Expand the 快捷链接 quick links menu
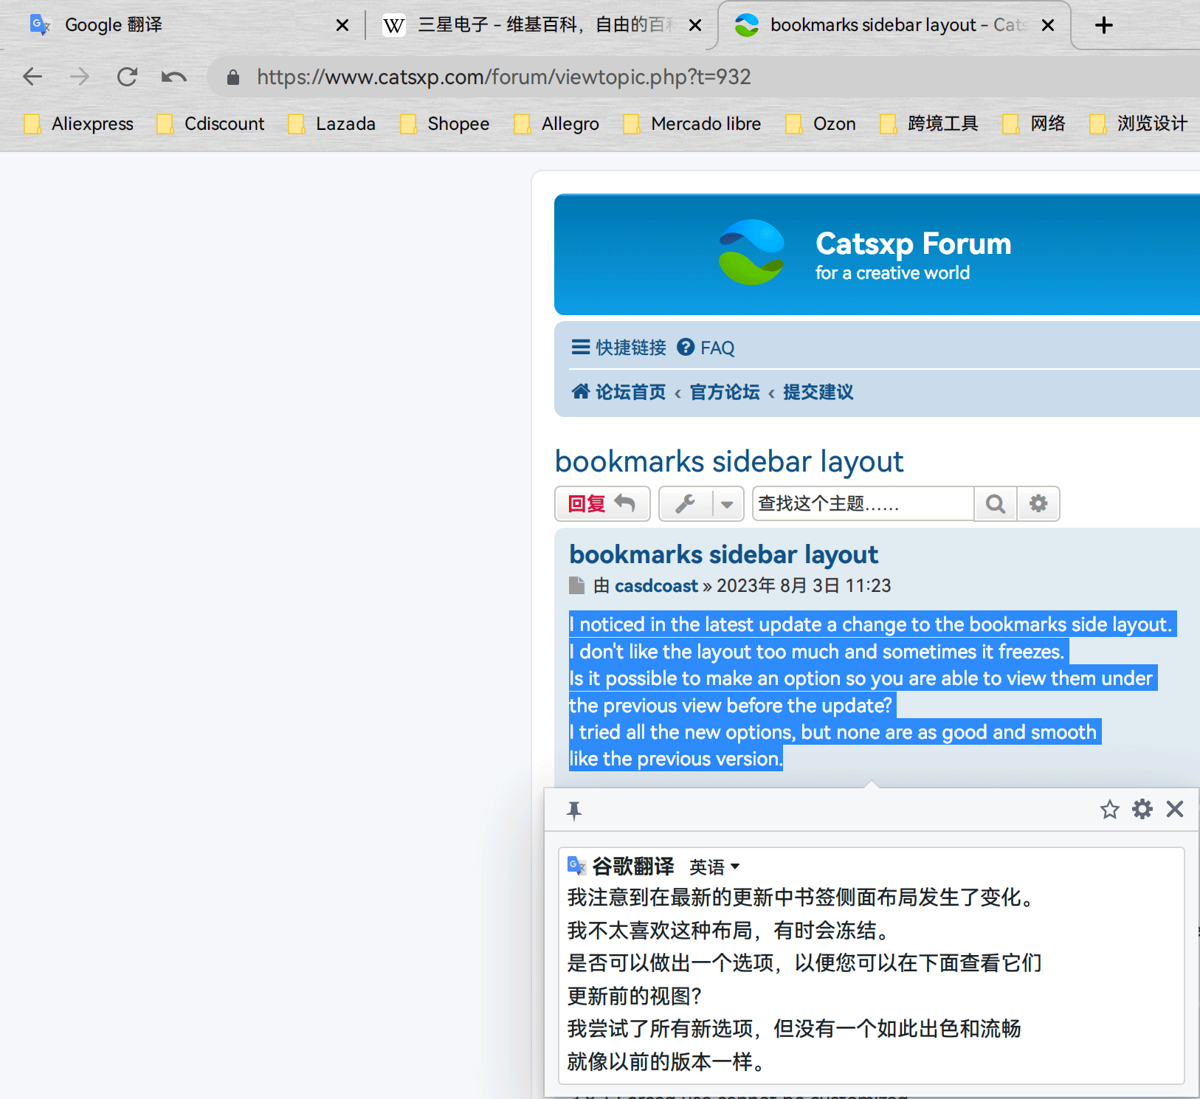Viewport: 1200px width, 1099px height. point(618,348)
